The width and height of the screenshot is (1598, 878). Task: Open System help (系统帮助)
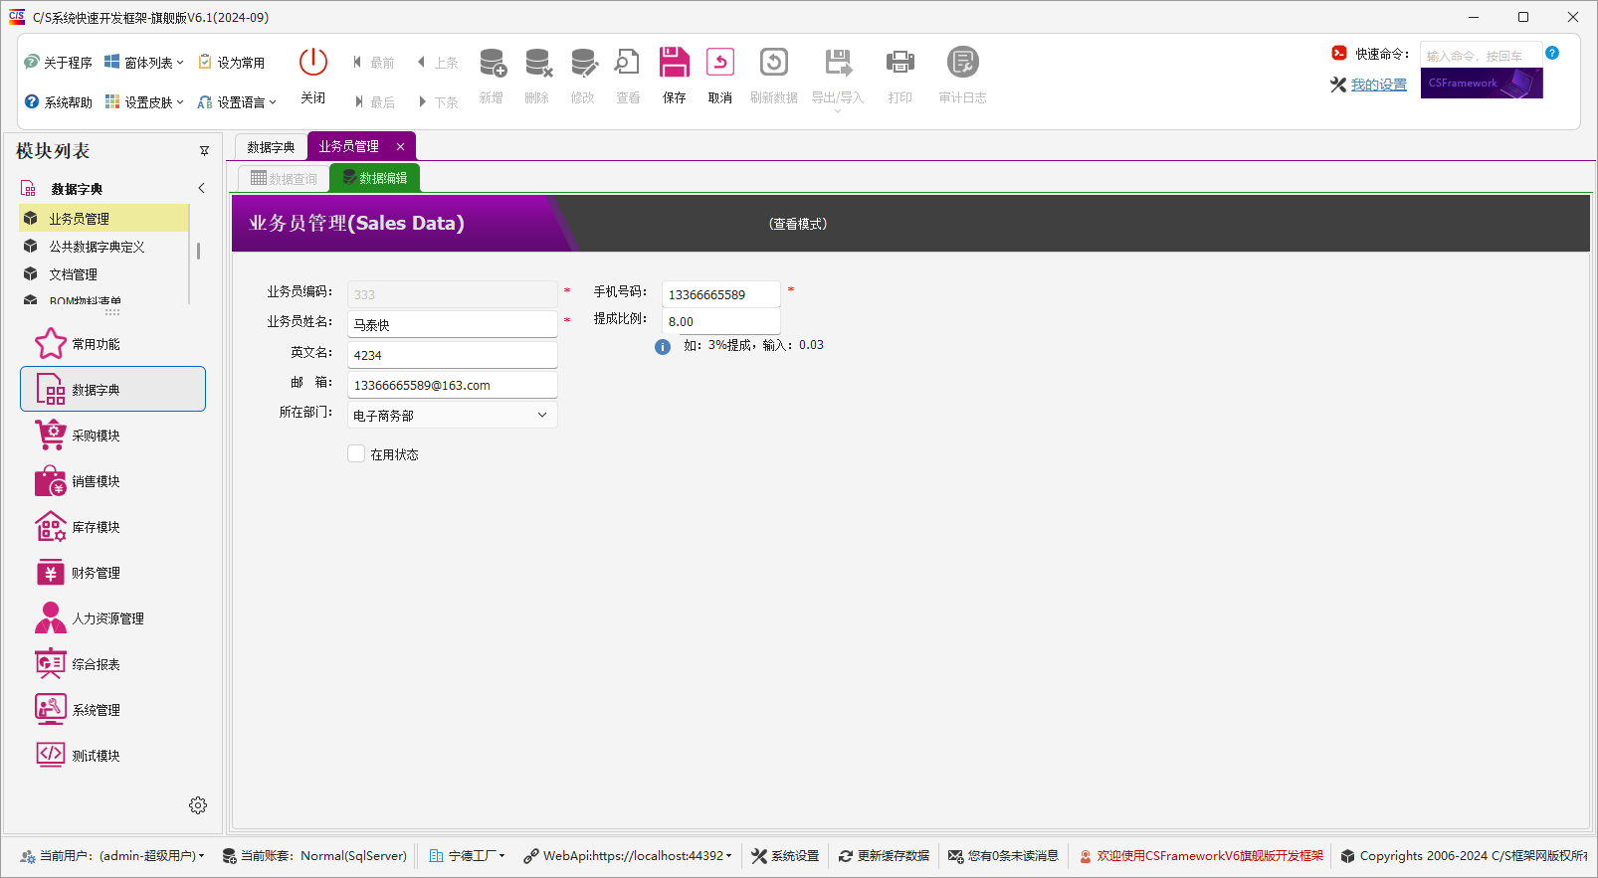coord(58,101)
